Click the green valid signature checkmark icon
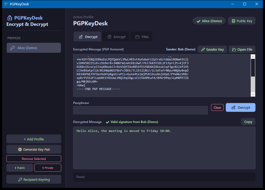The image size is (265, 190). tap(108, 122)
